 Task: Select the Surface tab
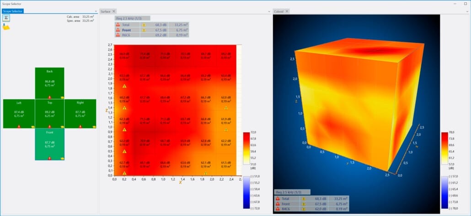click(x=106, y=11)
